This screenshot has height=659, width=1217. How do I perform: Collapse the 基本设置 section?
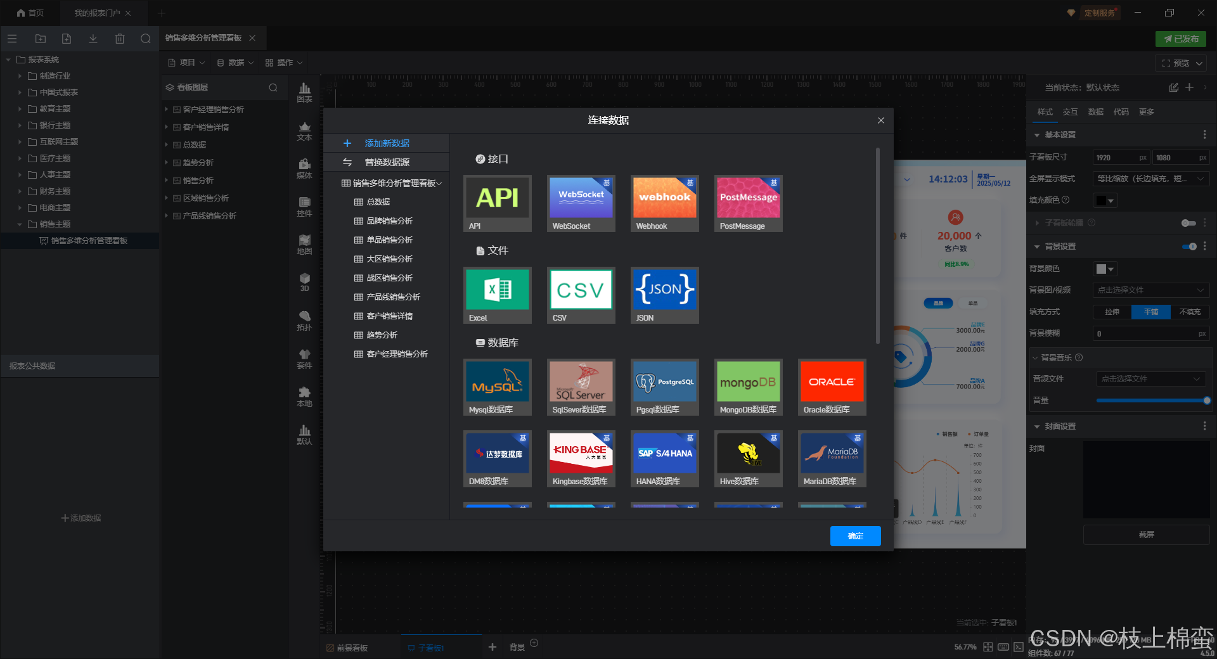1037,135
